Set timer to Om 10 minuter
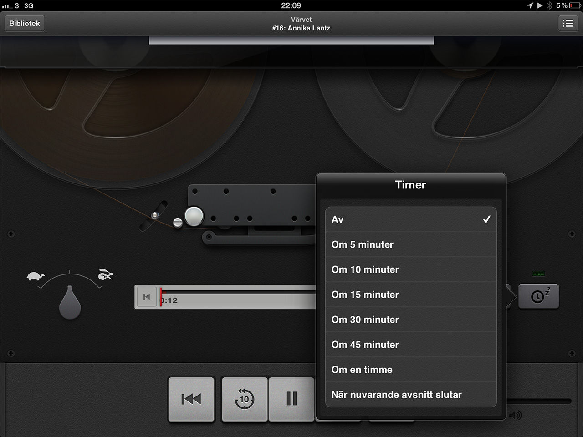This screenshot has width=583, height=437. click(x=411, y=269)
